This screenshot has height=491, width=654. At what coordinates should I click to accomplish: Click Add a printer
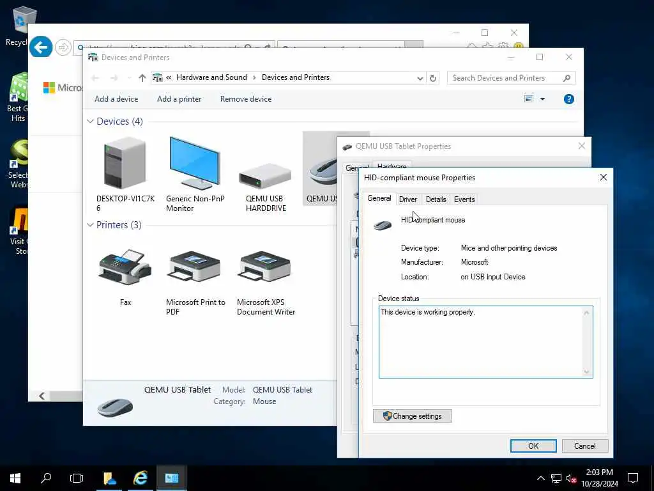click(179, 99)
